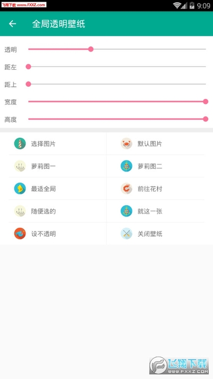
Task: Tap the crab icon beside 默认图片
Action: point(126,144)
